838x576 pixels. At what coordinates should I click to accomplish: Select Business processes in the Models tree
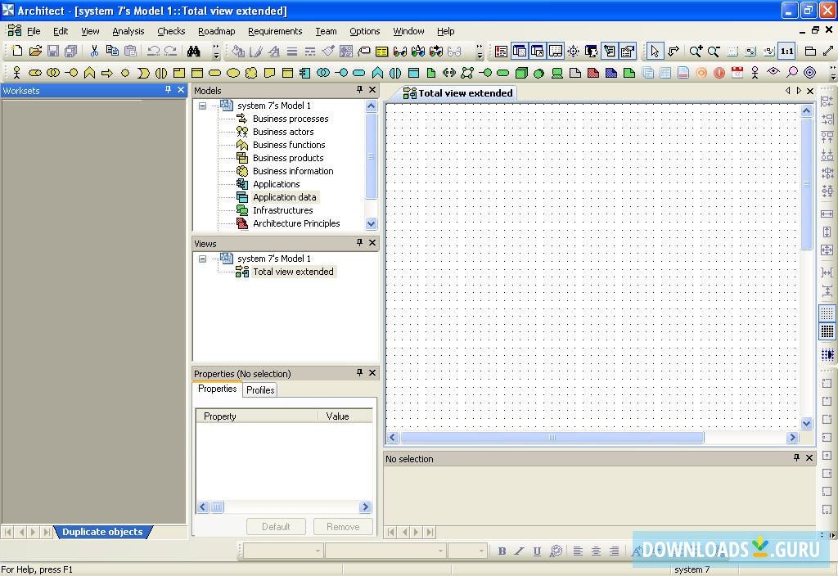290,119
